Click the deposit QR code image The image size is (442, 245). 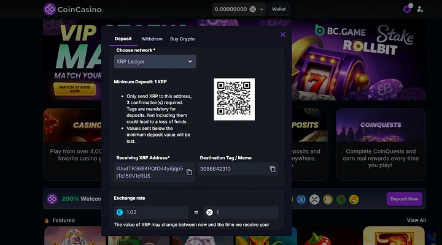pos(235,99)
